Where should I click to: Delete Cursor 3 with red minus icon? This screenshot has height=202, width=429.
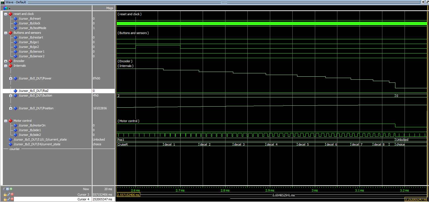(12, 195)
